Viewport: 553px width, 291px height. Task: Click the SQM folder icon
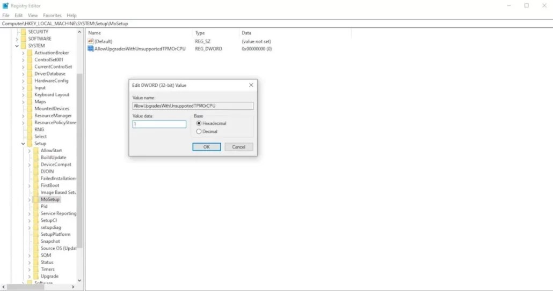click(x=36, y=255)
